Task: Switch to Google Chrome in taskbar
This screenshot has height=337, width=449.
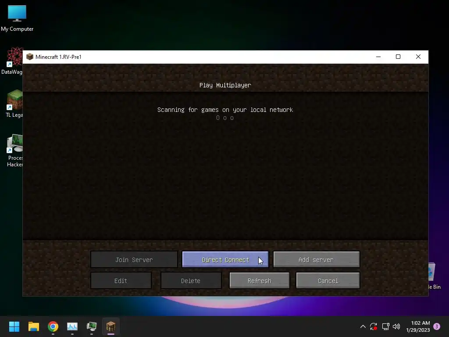Action: [x=53, y=326]
